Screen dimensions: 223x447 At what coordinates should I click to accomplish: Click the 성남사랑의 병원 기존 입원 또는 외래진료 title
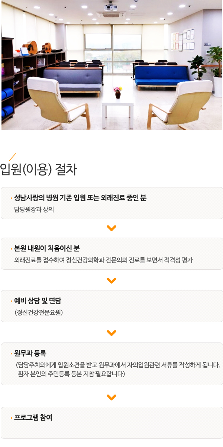pos(80,198)
